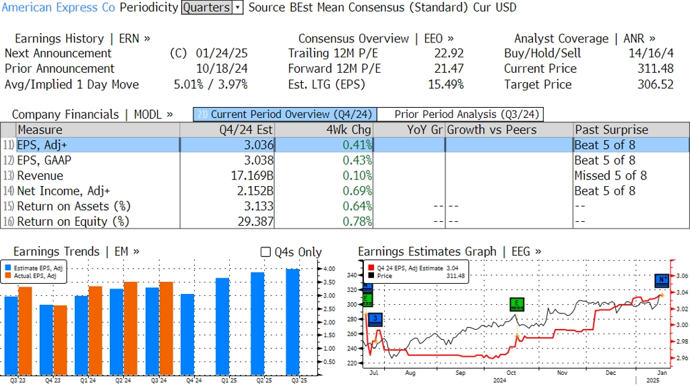Click the Quarters periodicity field
The width and height of the screenshot is (690, 387).
coord(207,7)
